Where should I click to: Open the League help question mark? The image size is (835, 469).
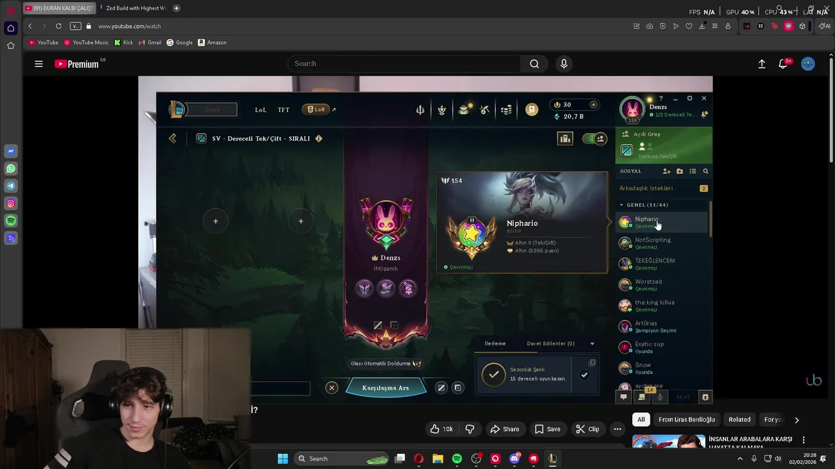(661, 98)
